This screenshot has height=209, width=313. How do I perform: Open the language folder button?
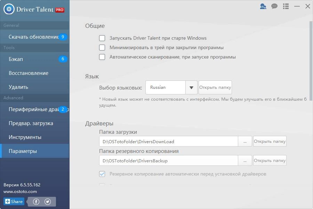click(x=215, y=87)
